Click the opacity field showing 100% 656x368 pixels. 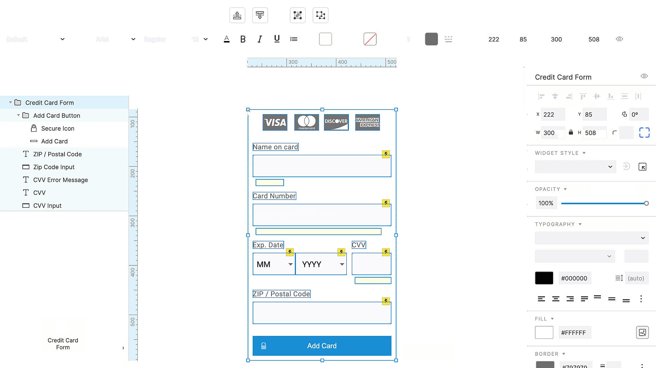pyautogui.click(x=546, y=203)
